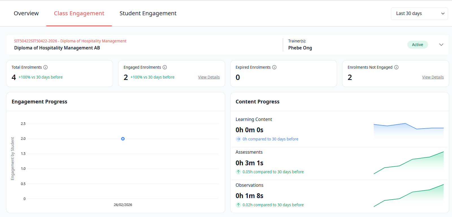Open View Details for Enrolments Not Engaged

433,77
